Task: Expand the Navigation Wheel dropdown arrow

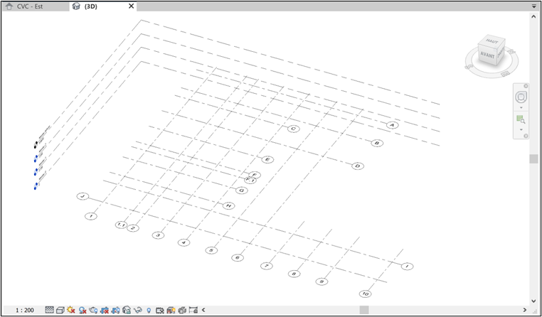Action: pyautogui.click(x=521, y=108)
